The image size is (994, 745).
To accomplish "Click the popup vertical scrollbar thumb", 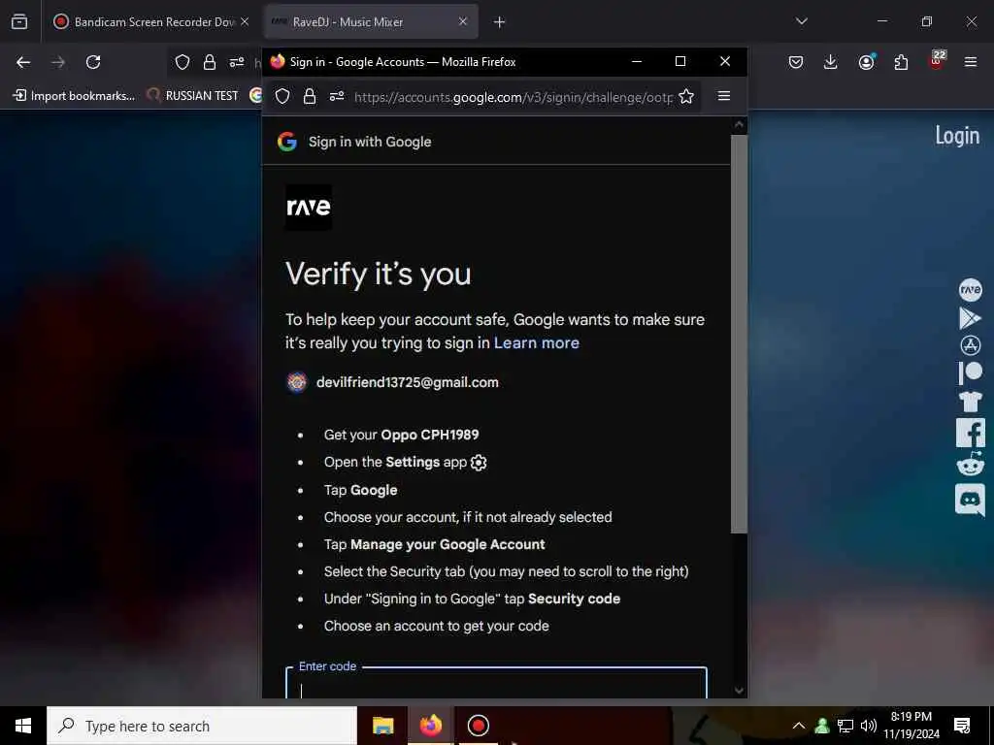I will [x=739, y=334].
